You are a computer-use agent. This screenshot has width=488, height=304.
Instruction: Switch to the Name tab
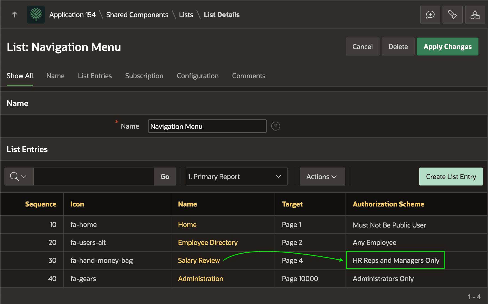point(55,76)
